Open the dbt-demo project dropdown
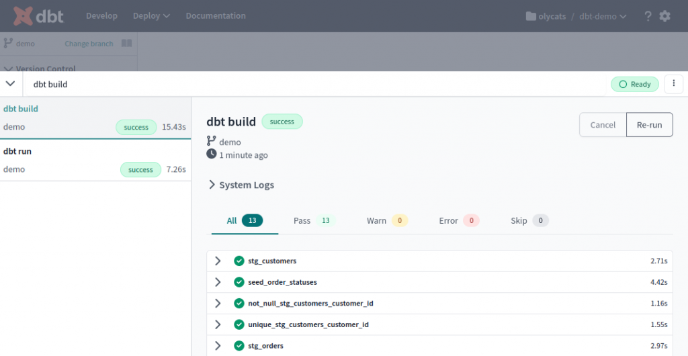The image size is (688, 356). [x=603, y=16]
